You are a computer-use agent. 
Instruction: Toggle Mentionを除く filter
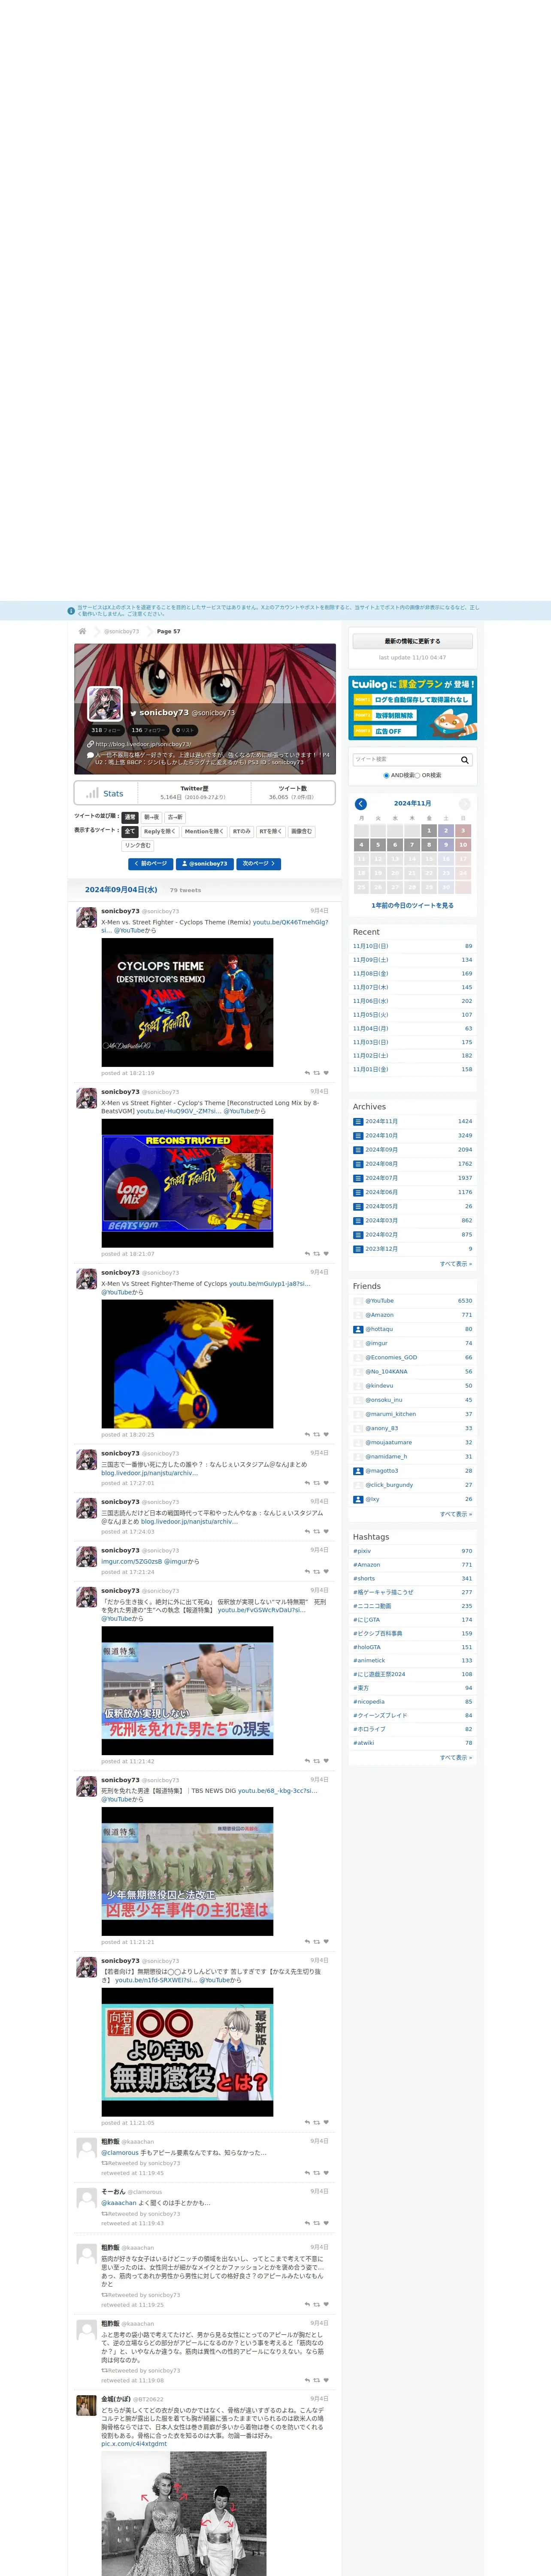point(204,831)
